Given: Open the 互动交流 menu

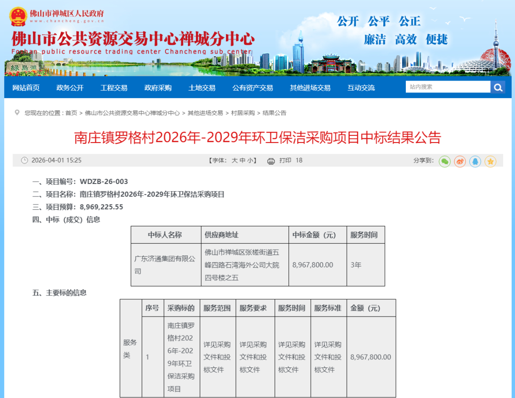Looking at the screenshot, I should click(x=361, y=87).
